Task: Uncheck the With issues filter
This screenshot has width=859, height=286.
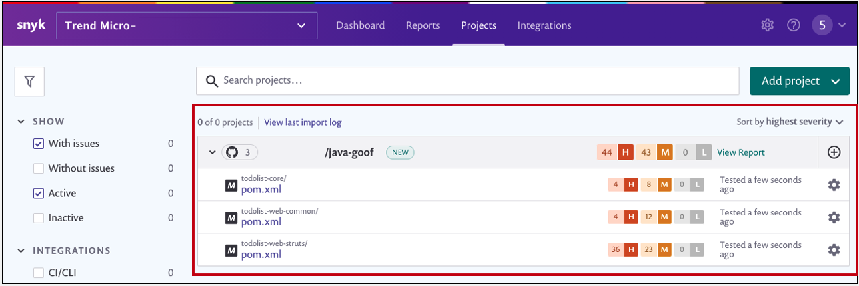Action: click(39, 144)
